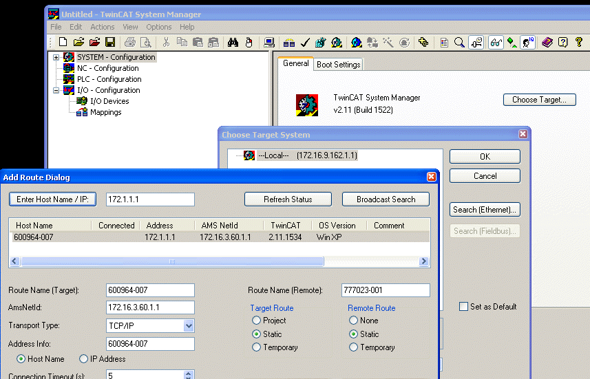Open the File menu

click(56, 27)
